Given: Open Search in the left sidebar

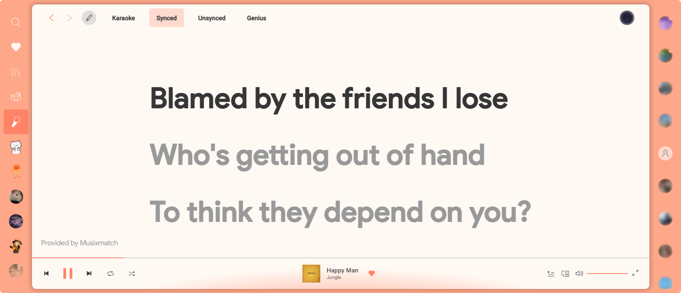Looking at the screenshot, I should [x=16, y=22].
